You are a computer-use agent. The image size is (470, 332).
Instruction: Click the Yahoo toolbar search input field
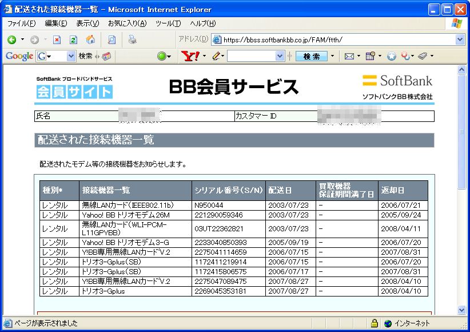pos(252,56)
